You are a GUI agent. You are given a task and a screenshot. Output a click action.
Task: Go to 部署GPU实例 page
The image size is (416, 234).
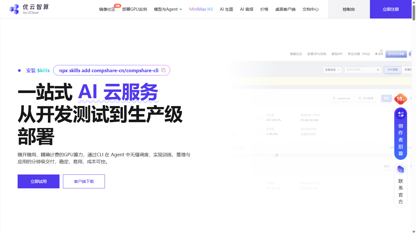135,9
